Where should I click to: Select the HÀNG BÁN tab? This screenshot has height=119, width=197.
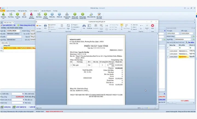5,43
